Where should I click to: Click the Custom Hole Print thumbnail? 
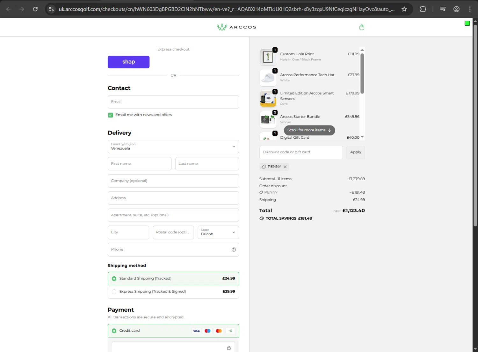[x=268, y=57]
